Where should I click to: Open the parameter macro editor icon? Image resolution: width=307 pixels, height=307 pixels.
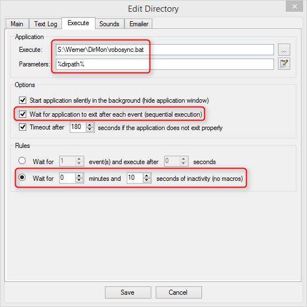[x=284, y=64]
